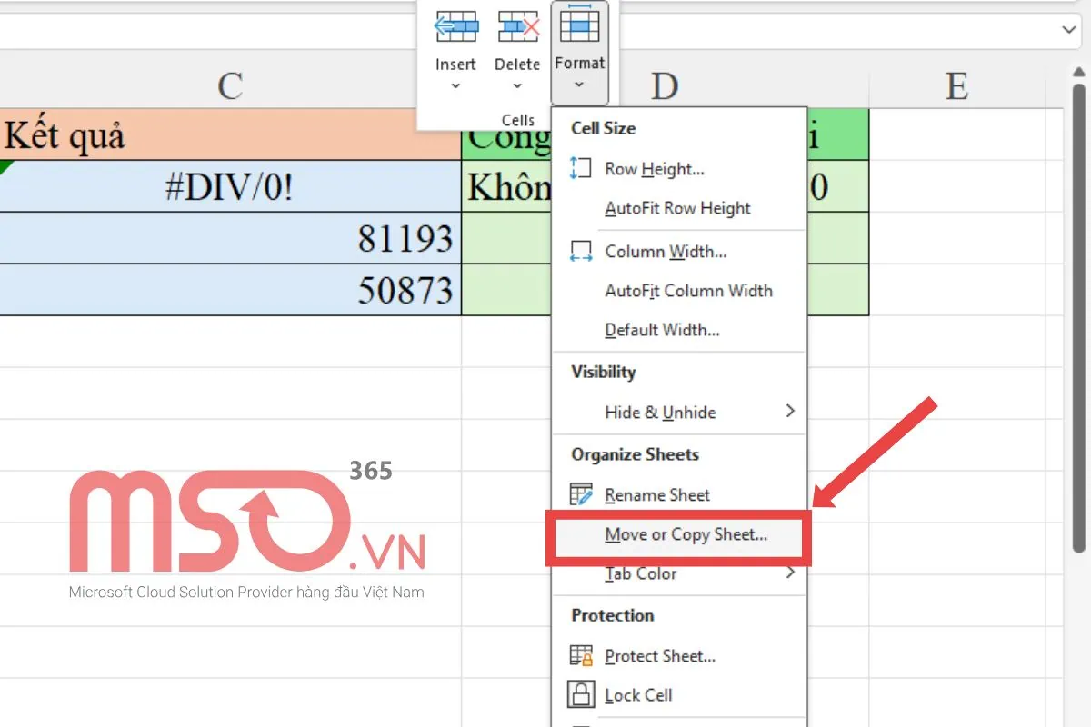The height and width of the screenshot is (727, 1091).
Task: Apply AutoFit Column Width
Action: (689, 291)
